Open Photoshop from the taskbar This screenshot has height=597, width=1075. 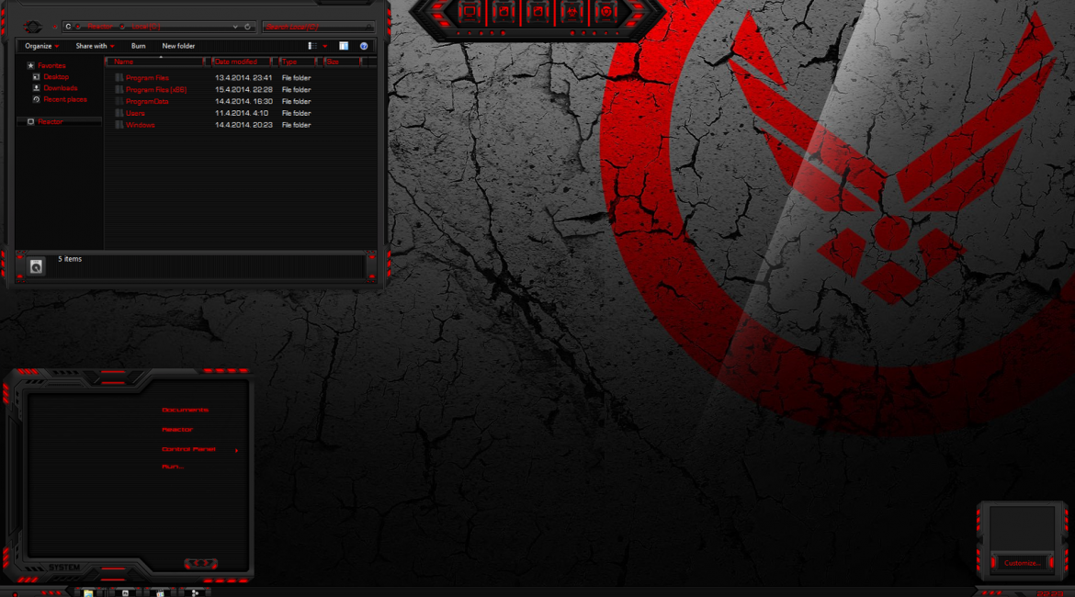pyautogui.click(x=125, y=593)
